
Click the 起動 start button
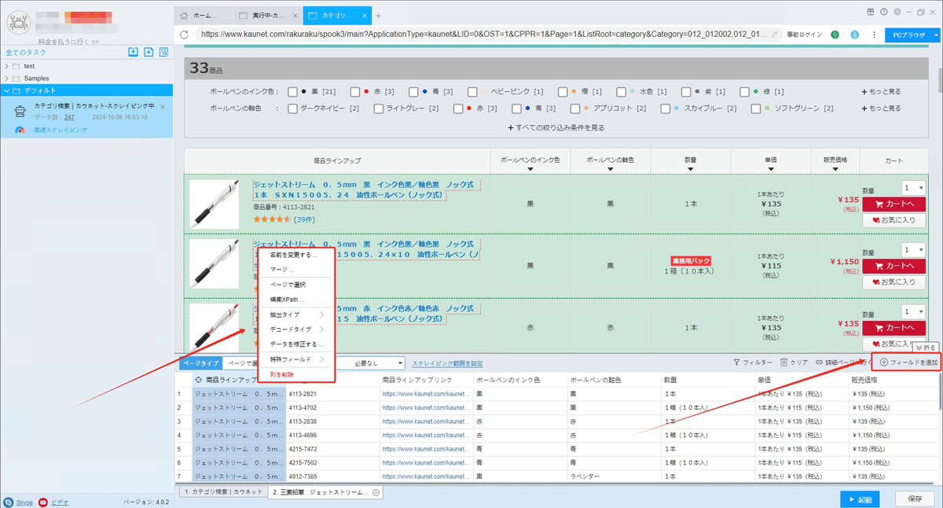pyautogui.click(x=860, y=499)
